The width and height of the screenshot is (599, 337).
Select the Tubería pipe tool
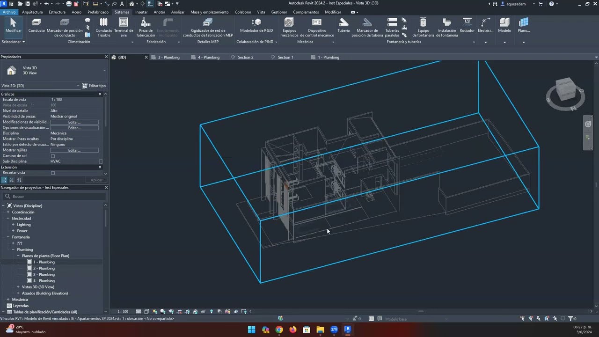tap(343, 26)
